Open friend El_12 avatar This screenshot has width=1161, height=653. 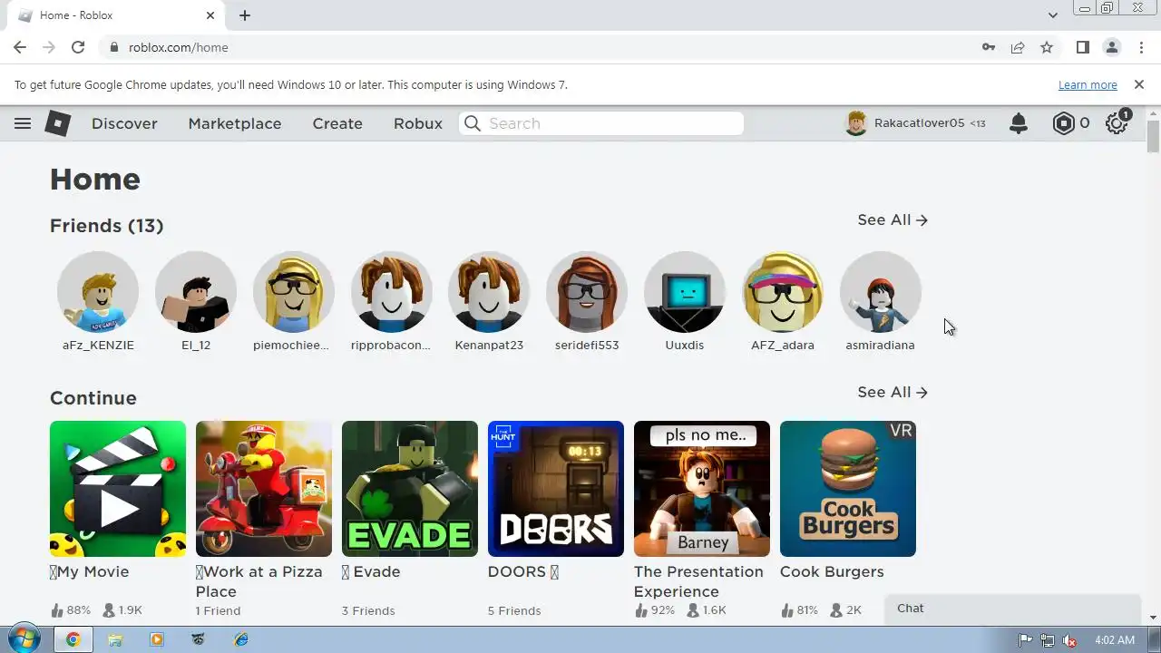coord(196,292)
